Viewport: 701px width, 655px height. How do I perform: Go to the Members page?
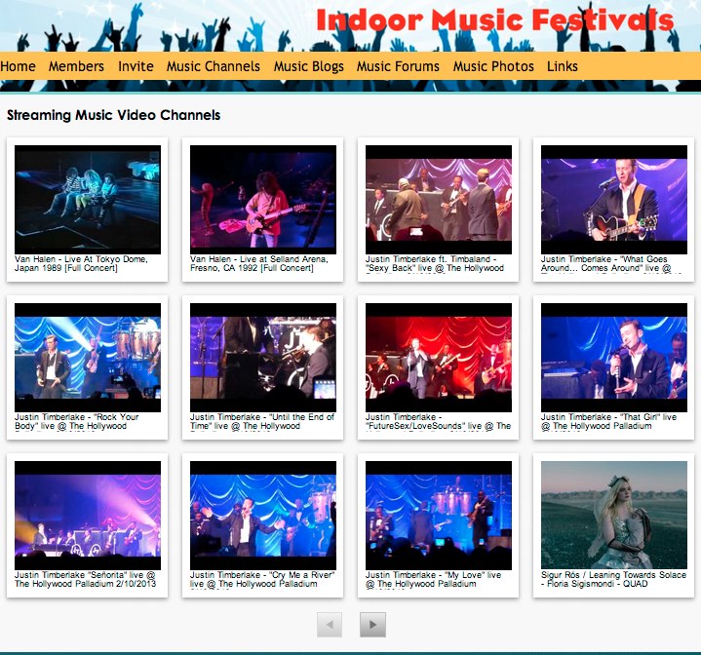coord(76,66)
